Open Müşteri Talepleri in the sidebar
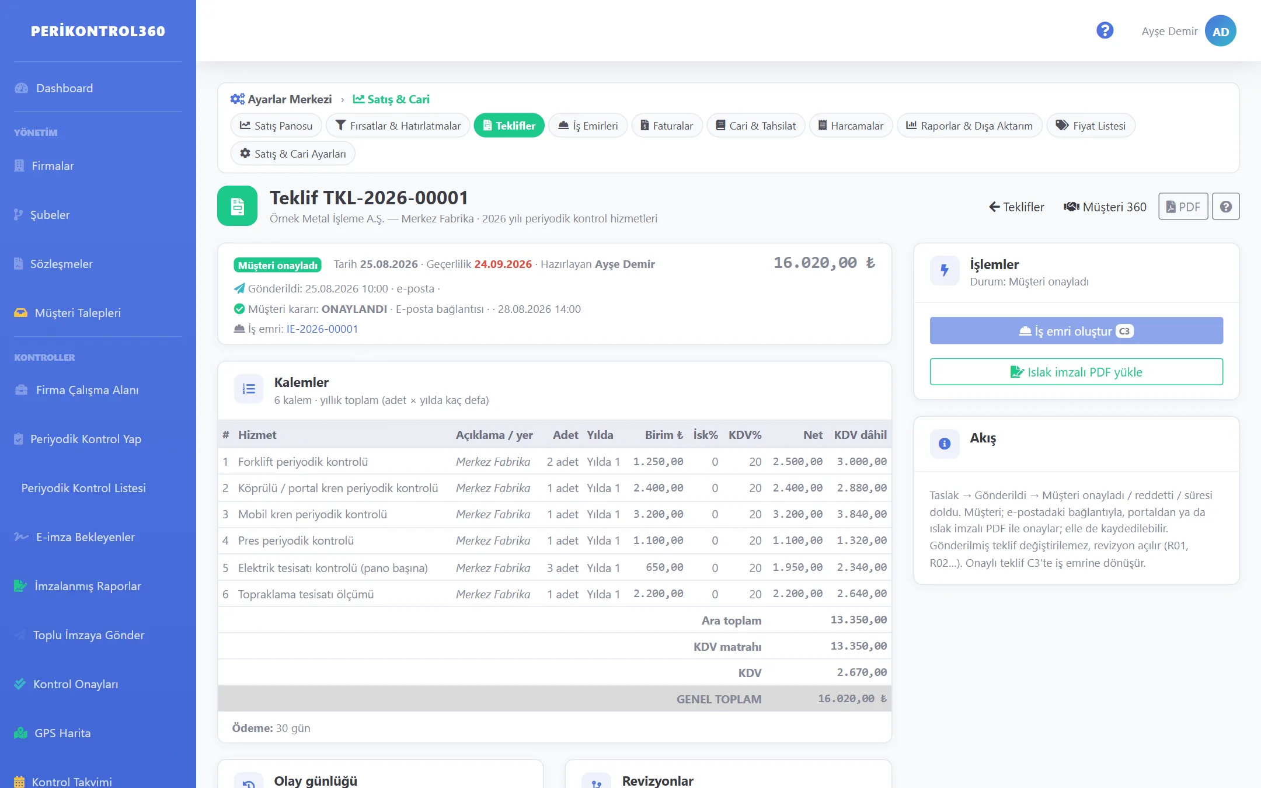This screenshot has height=788, width=1261. (x=78, y=313)
